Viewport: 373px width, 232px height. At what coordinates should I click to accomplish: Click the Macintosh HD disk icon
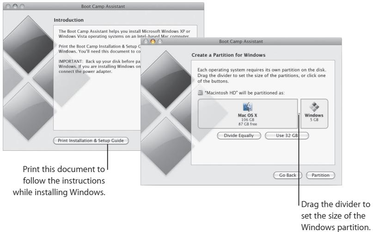point(200,93)
